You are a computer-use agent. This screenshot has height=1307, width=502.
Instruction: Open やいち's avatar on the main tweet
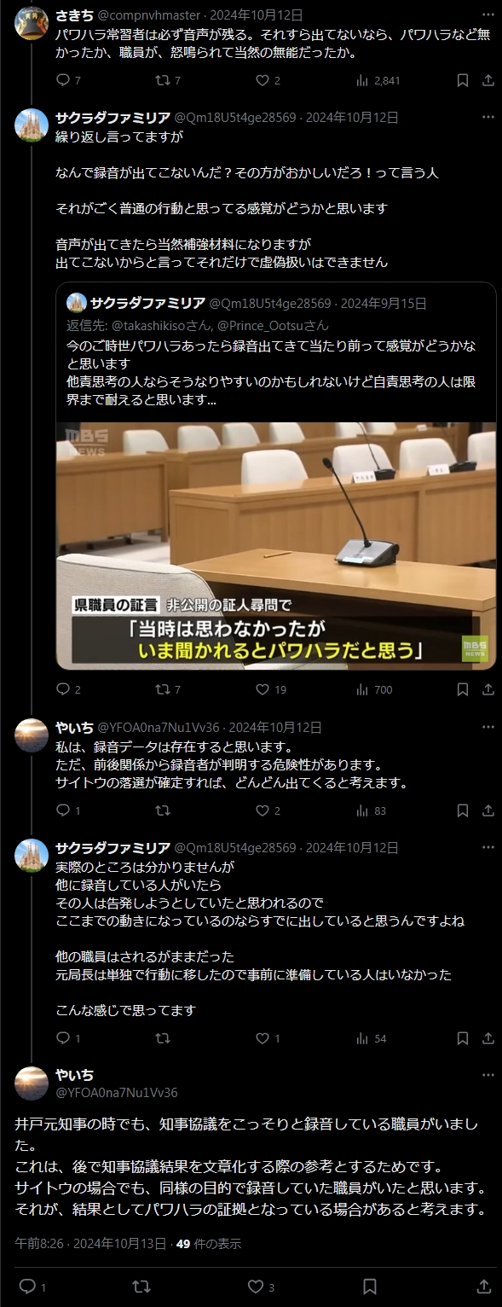click(x=32, y=1083)
